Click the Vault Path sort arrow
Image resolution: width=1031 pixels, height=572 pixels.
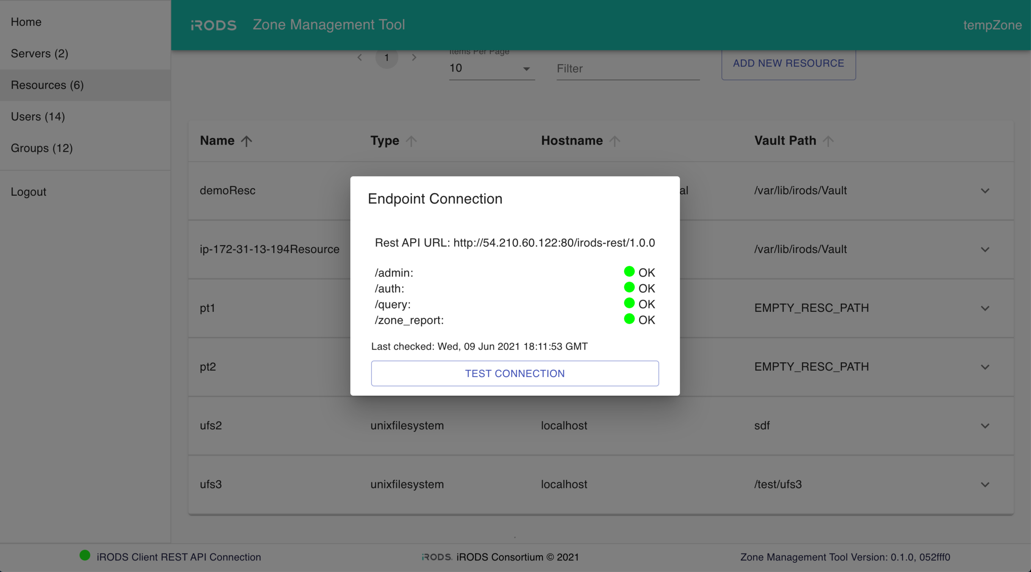828,141
